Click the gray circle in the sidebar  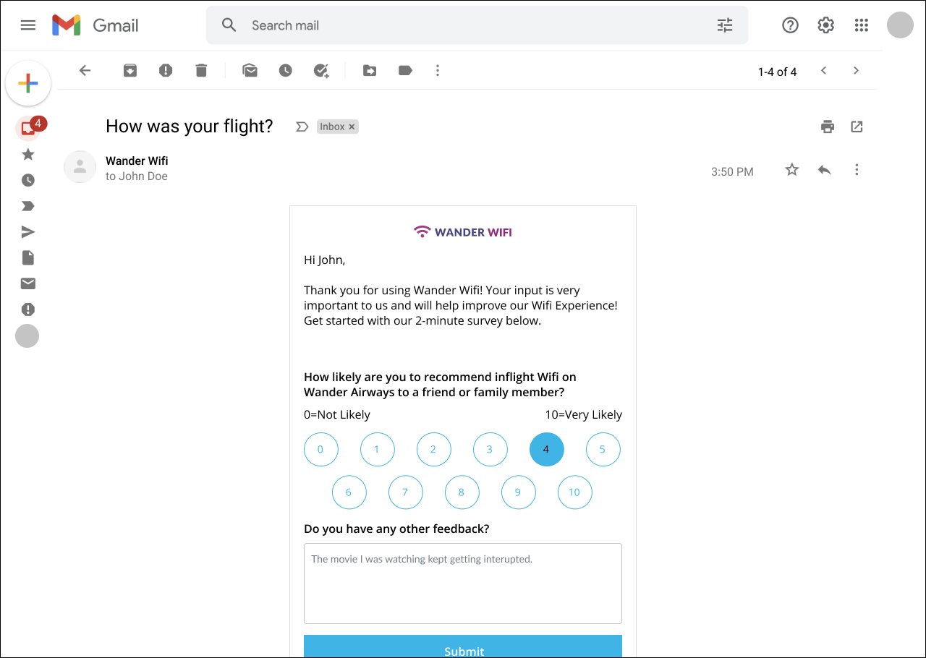27,336
